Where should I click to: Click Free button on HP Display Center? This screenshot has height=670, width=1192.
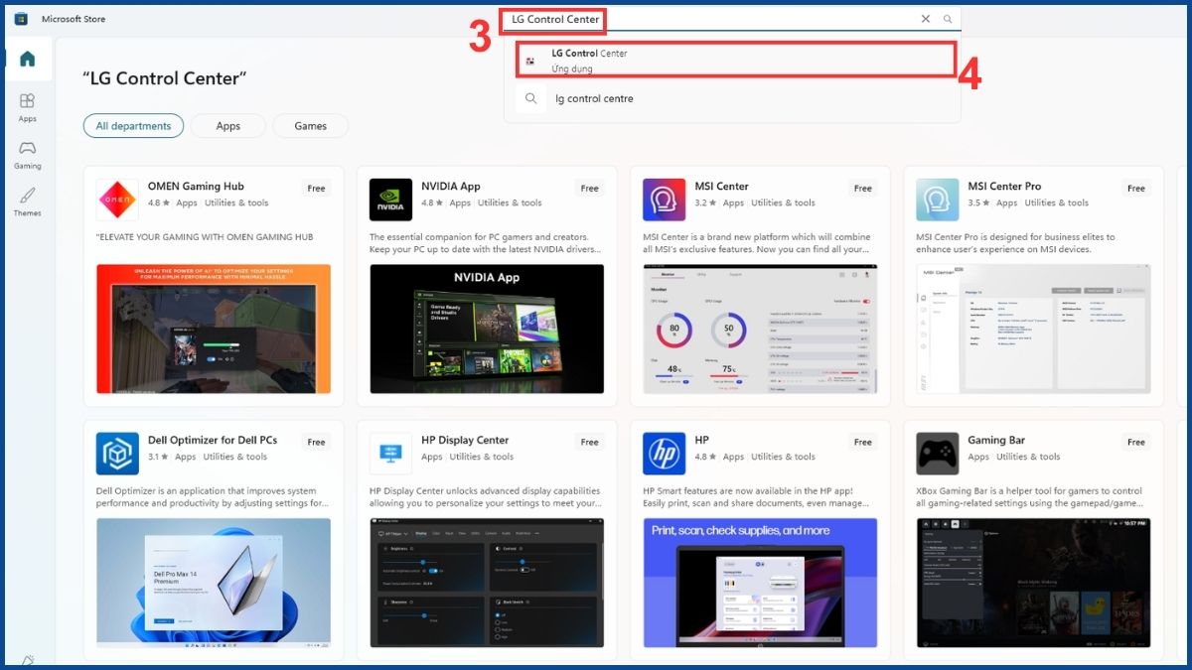pos(589,442)
